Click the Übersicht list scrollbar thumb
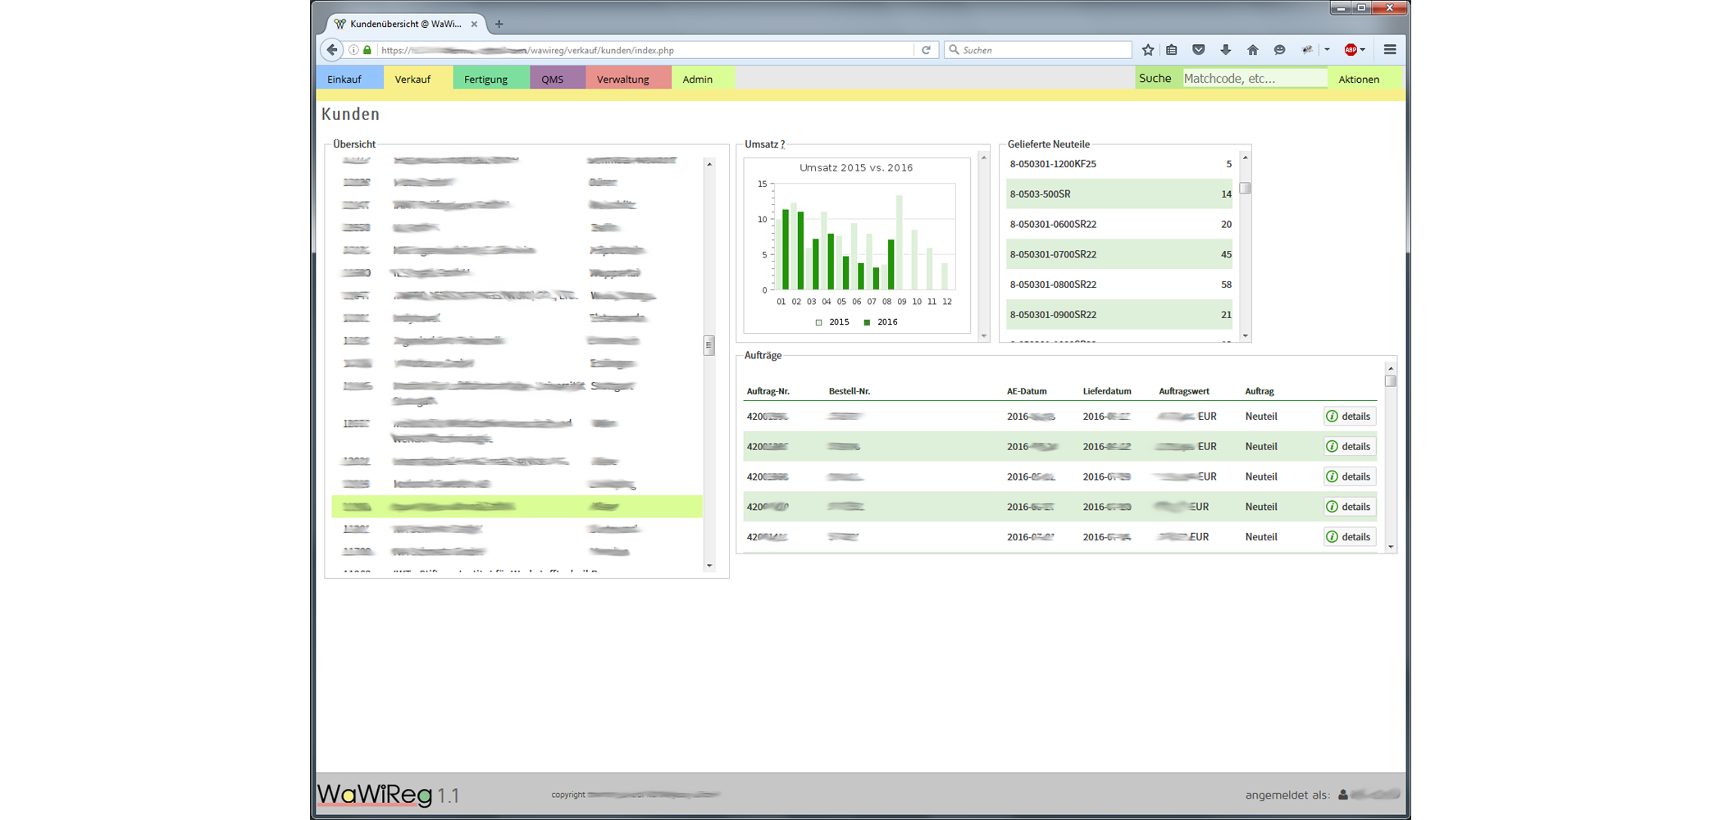 tap(709, 345)
